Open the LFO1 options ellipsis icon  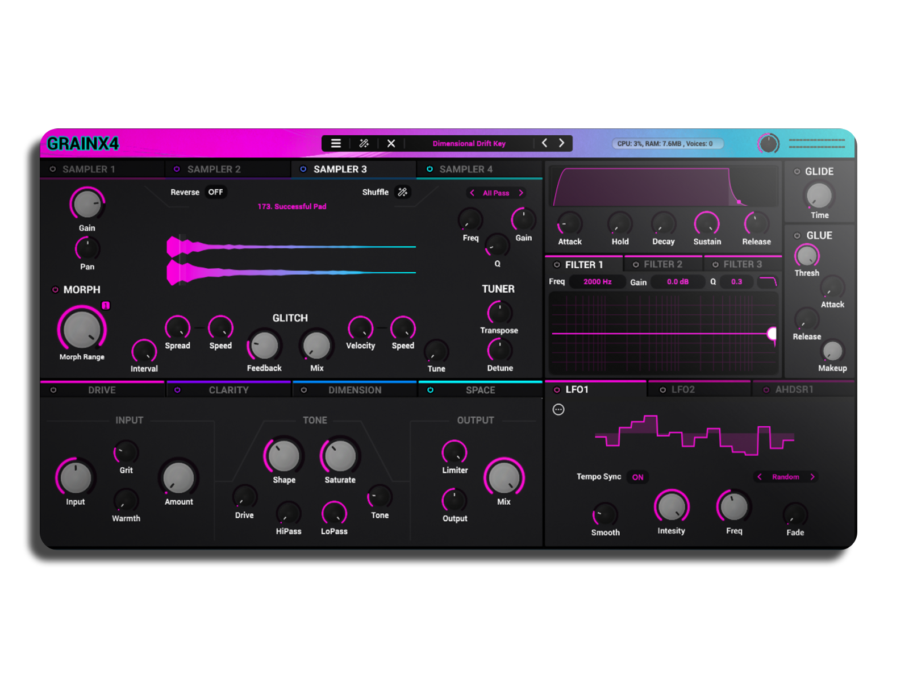point(558,410)
